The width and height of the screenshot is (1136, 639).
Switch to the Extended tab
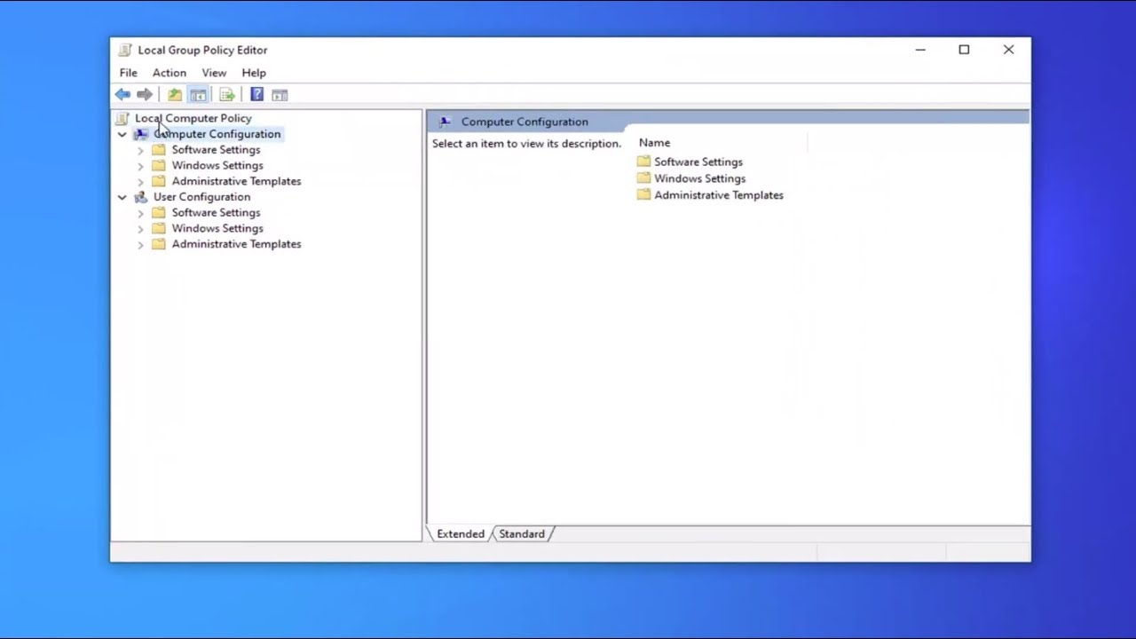pos(461,534)
